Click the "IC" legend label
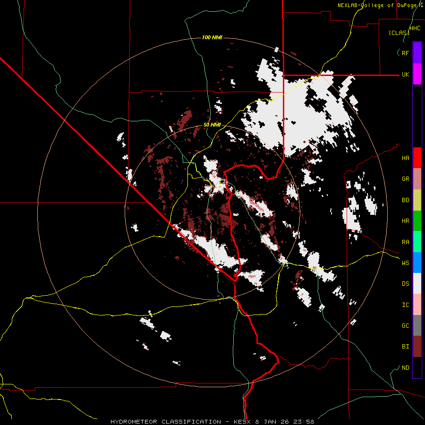Screen dimensions: 425x425 click(x=405, y=305)
